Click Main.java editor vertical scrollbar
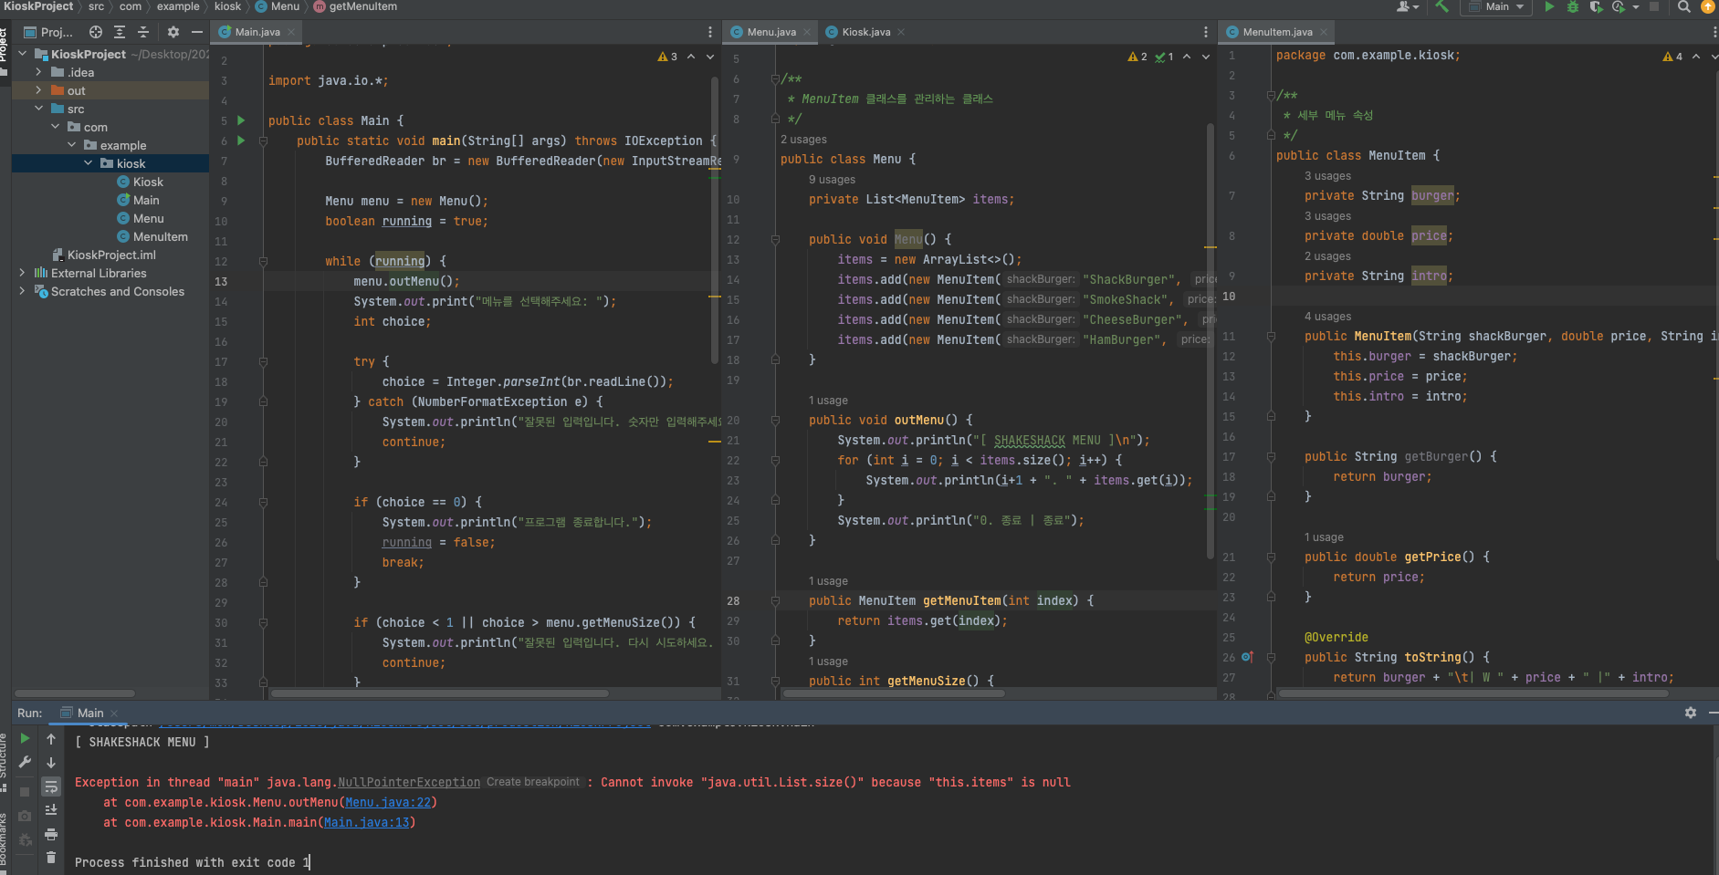The image size is (1719, 875). 715,219
